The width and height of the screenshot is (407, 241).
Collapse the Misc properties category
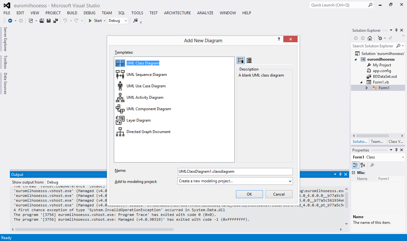354,173
